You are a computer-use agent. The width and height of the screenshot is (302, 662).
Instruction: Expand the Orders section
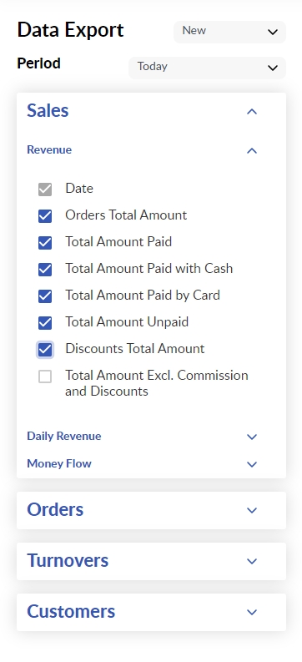(152, 510)
